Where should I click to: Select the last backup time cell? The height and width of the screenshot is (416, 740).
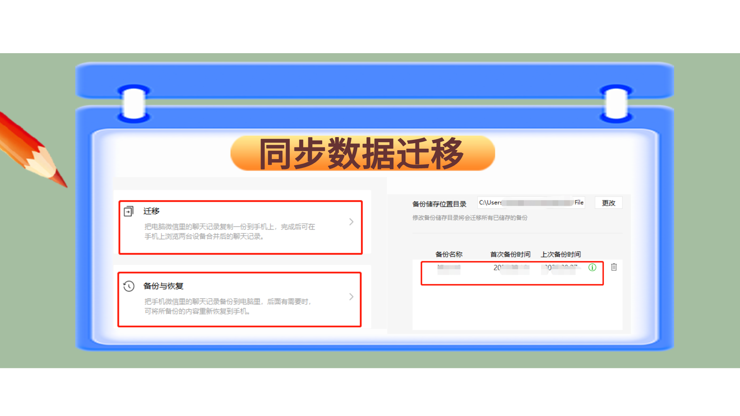[x=561, y=268]
